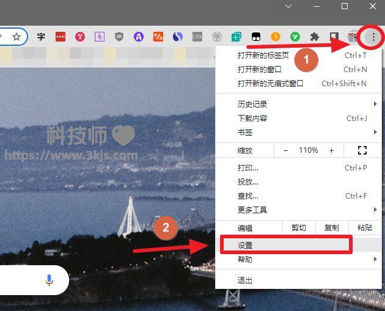Click the 110% zoom value
Screen dimensions: 385x311
click(x=309, y=150)
